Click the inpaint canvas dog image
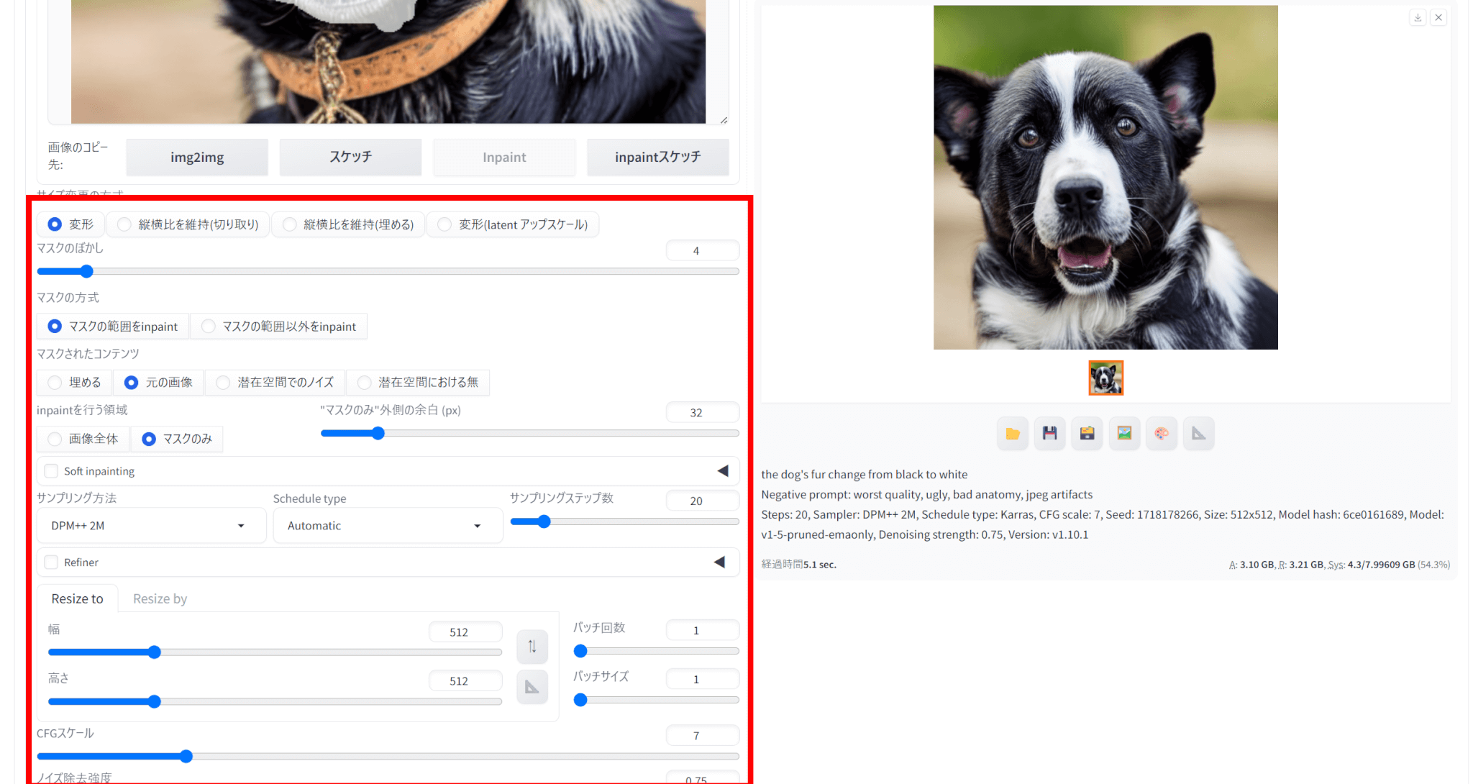The width and height of the screenshot is (1473, 784). pyautogui.click(x=388, y=61)
